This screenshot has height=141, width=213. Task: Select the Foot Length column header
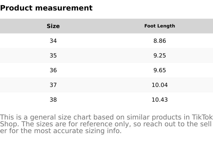coord(160,26)
